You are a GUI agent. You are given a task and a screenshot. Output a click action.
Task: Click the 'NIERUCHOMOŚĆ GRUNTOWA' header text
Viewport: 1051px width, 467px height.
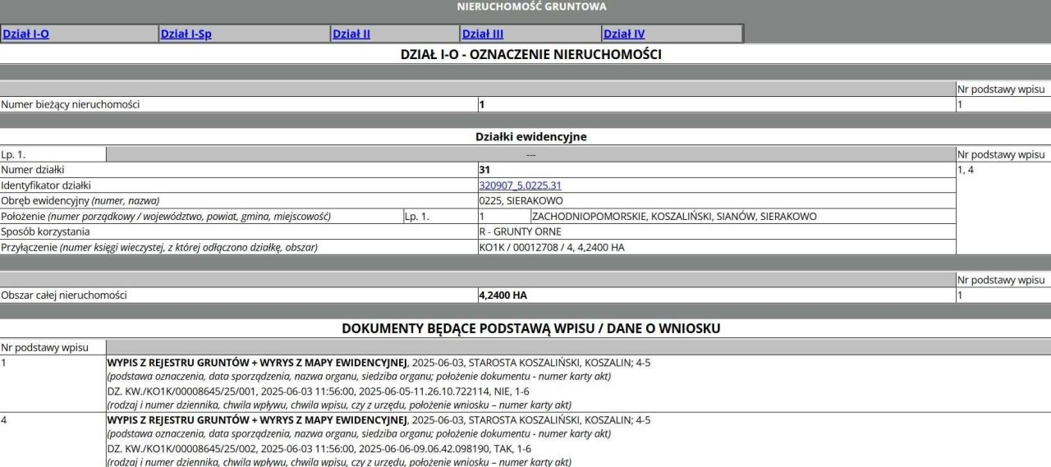tap(531, 7)
